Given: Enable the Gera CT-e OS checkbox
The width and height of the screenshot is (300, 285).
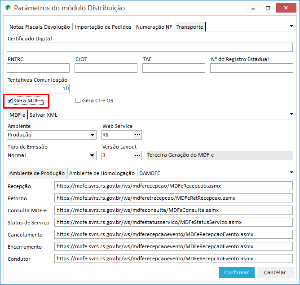Looking at the screenshot, I should tap(78, 101).
